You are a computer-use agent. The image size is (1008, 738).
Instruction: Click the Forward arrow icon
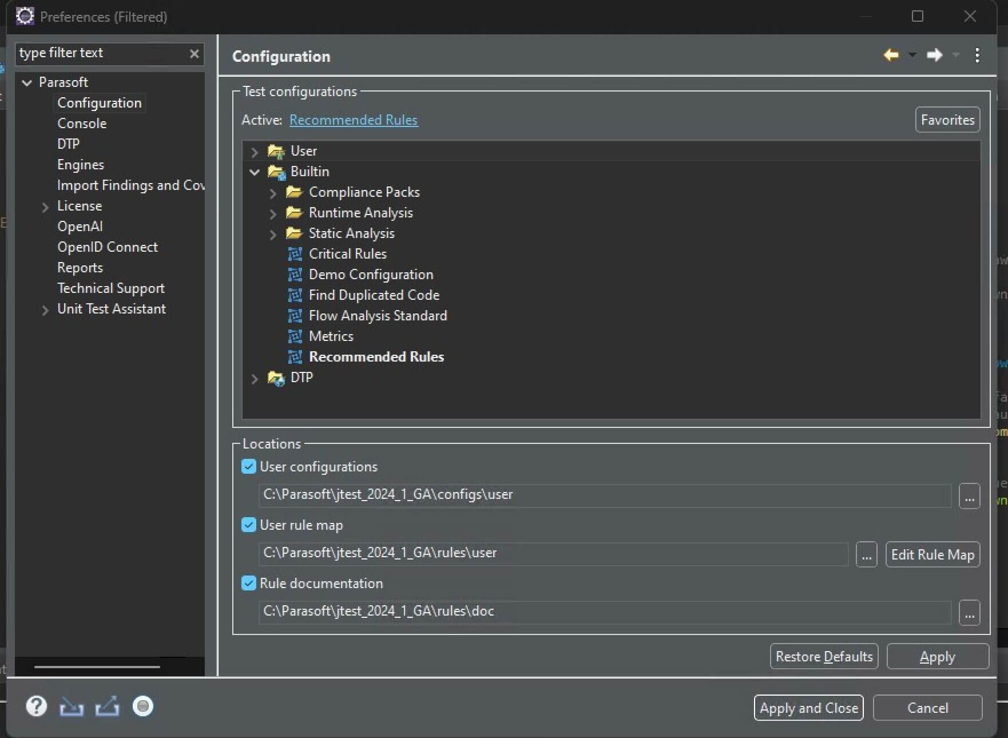934,55
